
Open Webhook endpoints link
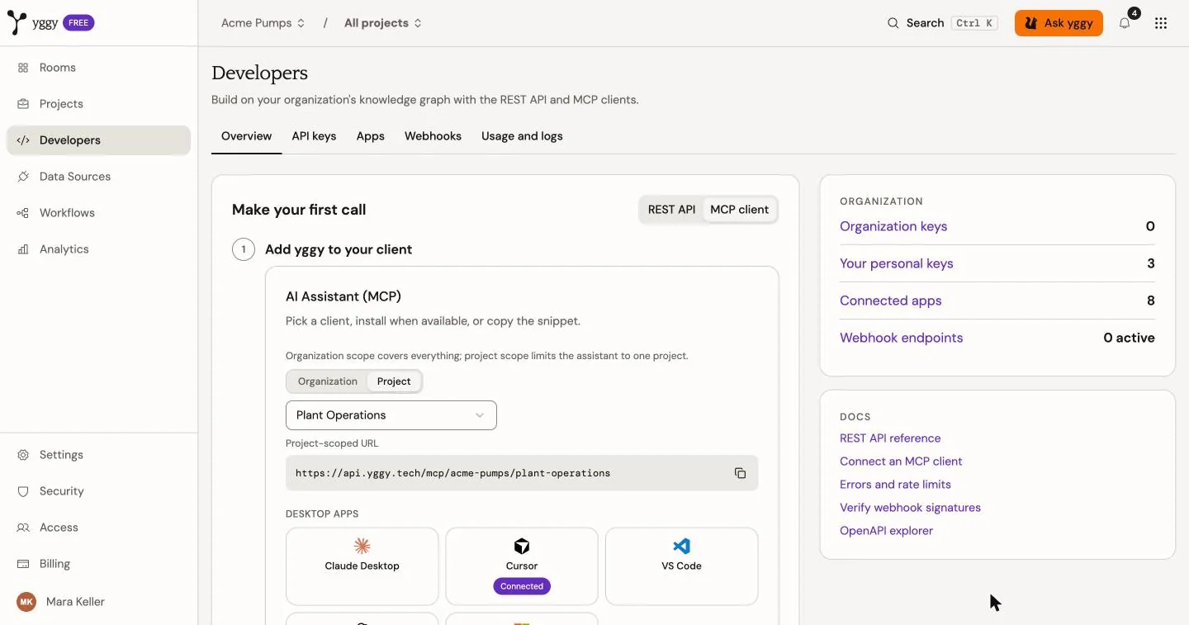[902, 338]
